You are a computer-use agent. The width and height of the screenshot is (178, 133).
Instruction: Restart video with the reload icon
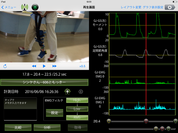pyautogui.click(x=5, y=66)
